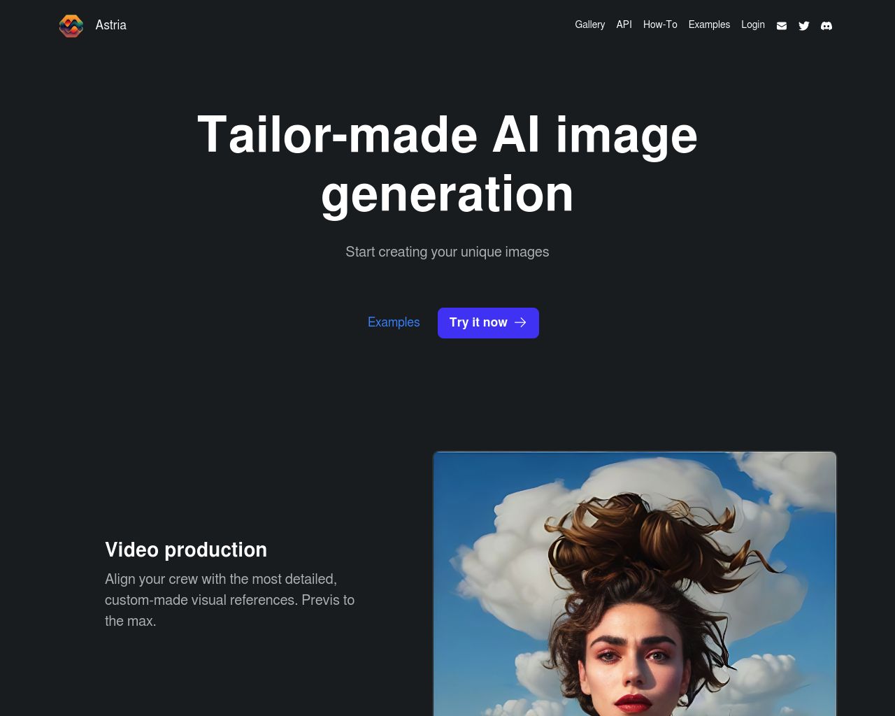Click the 'Start creating your unique images' subtitle
895x716 pixels.
click(447, 252)
